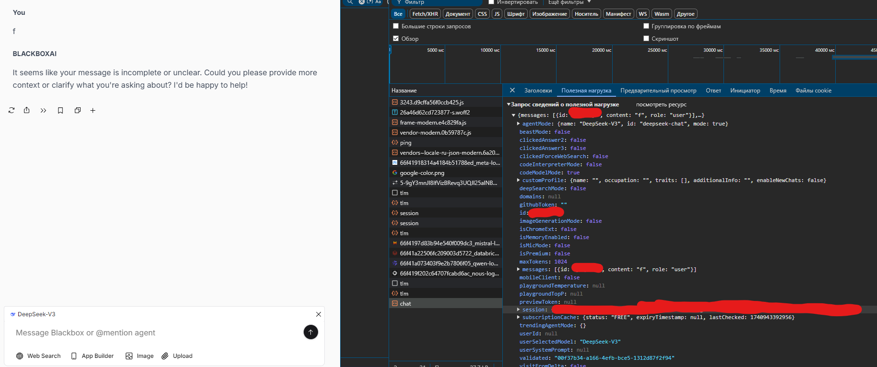
Task: Open App Builder option
Action: [x=93, y=356]
